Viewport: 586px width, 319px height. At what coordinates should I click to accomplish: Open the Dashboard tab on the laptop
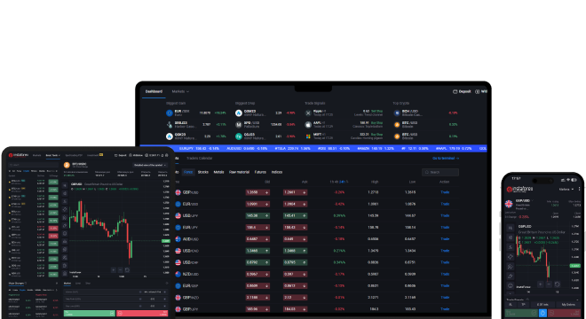click(154, 91)
